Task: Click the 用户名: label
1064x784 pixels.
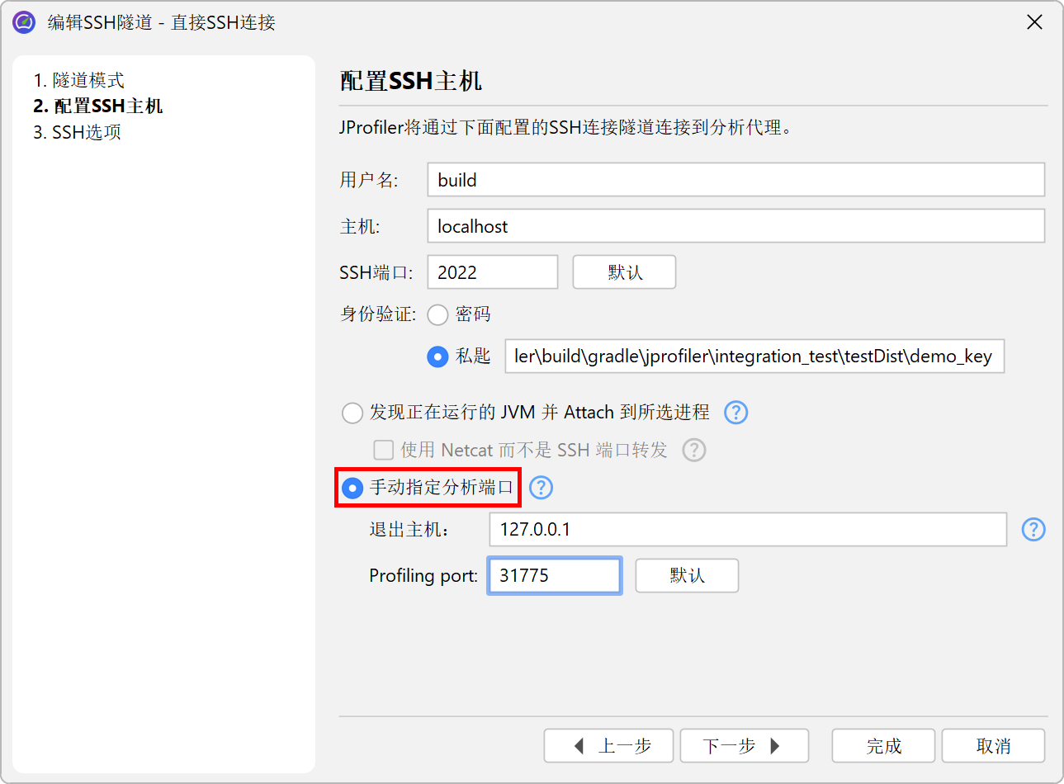Action: [369, 180]
